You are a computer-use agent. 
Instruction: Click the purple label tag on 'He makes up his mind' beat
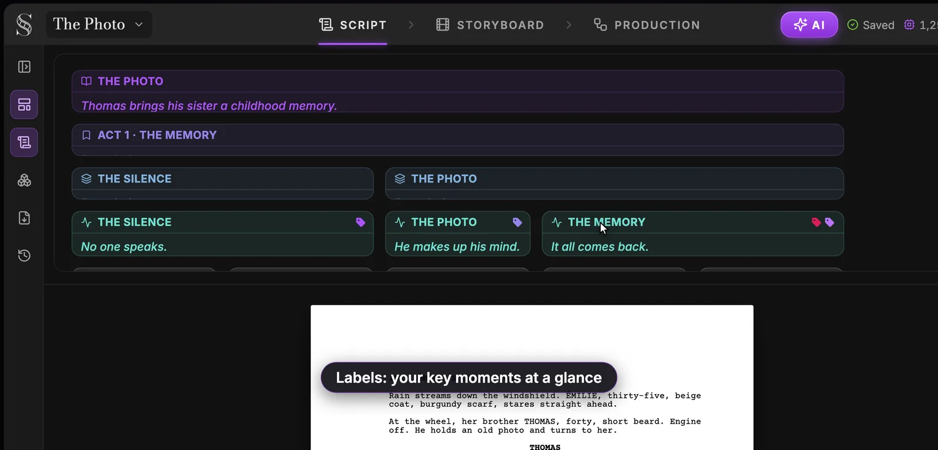(x=517, y=222)
